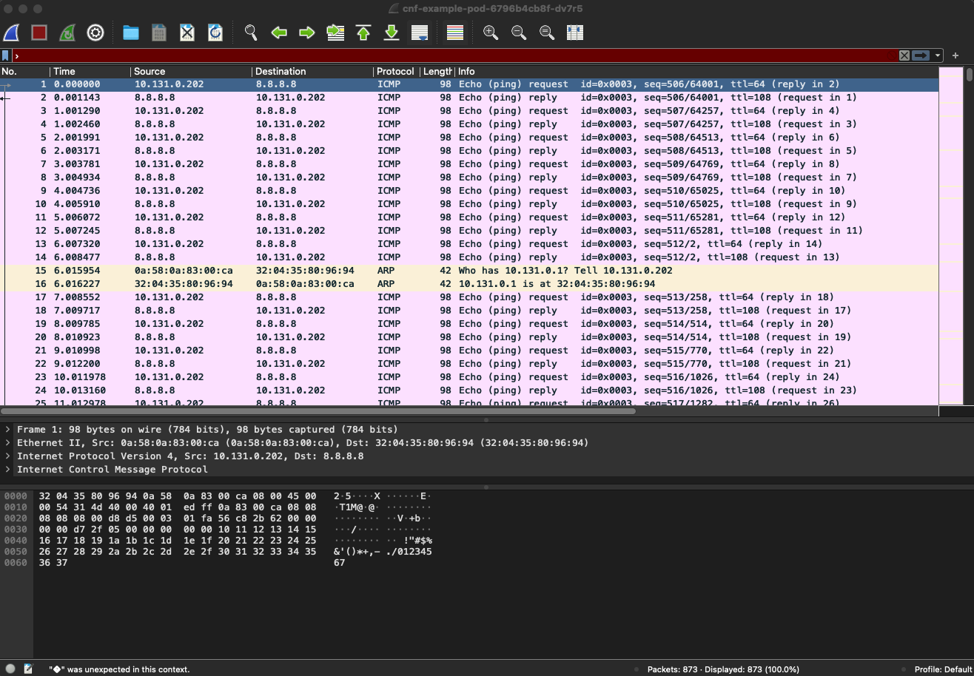Open a capture file via the folder icon
Viewport: 974px width, 676px height.
[131, 33]
